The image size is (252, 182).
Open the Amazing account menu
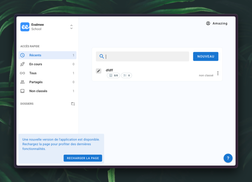(217, 23)
